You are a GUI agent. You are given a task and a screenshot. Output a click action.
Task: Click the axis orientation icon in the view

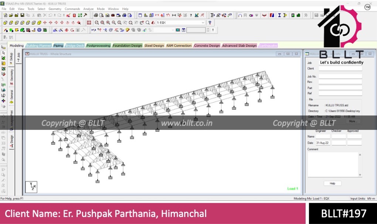click(31, 187)
